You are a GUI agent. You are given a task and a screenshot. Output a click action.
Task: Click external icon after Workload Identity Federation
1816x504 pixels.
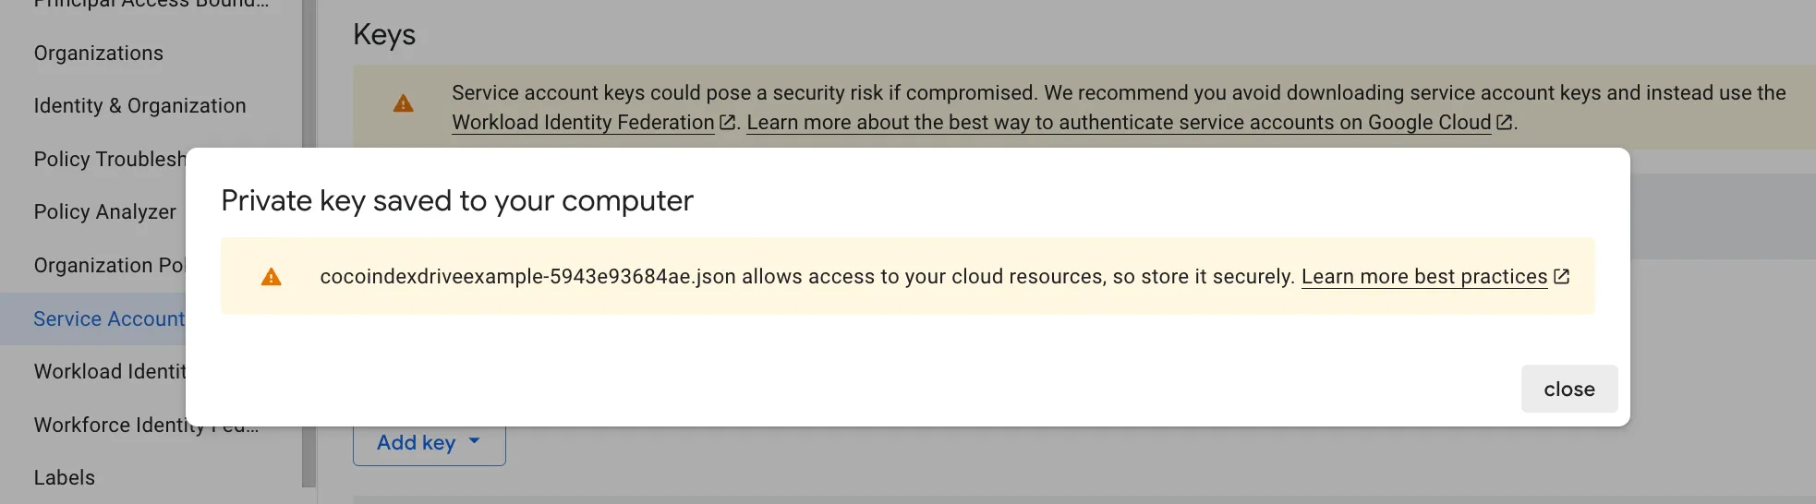727,123
